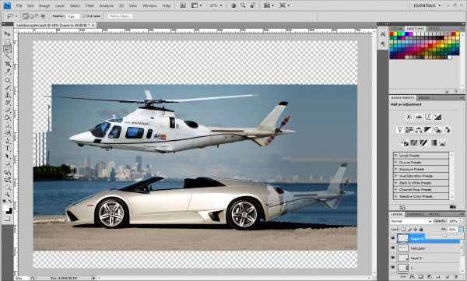The height and width of the screenshot is (281, 467).
Task: Open the Filter menu
Action: pos(90,5)
